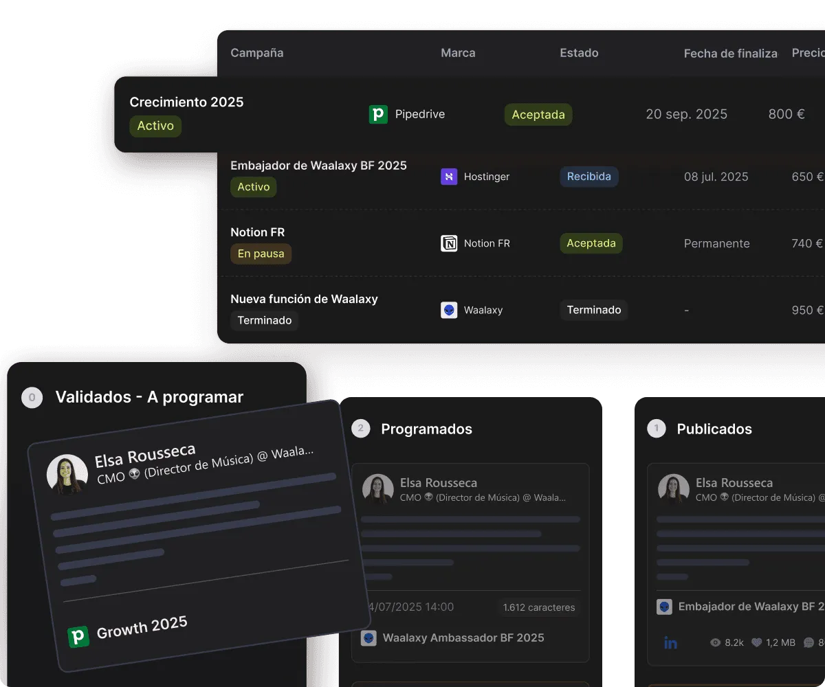Click the 740 € price
Viewport: 825px width, 687px height.
point(808,243)
